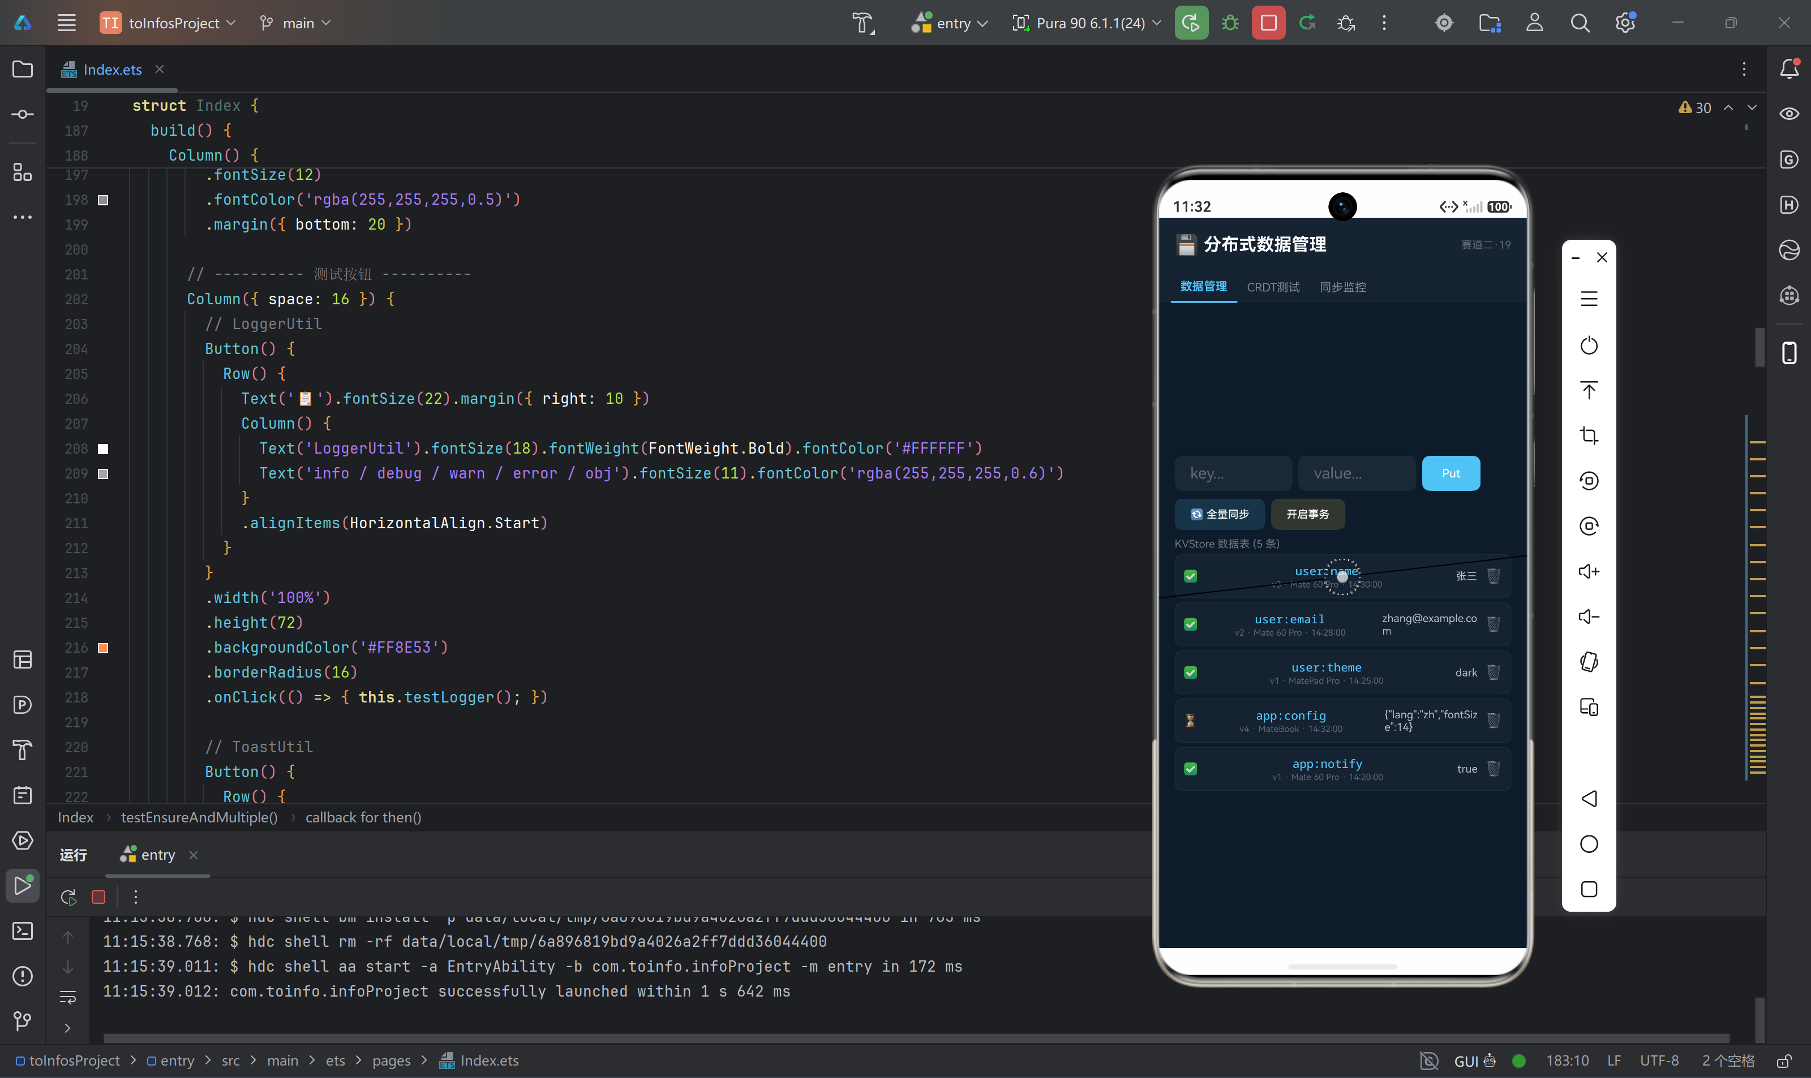
Task: Toggle the app:notify row checkbox
Action: click(1190, 769)
